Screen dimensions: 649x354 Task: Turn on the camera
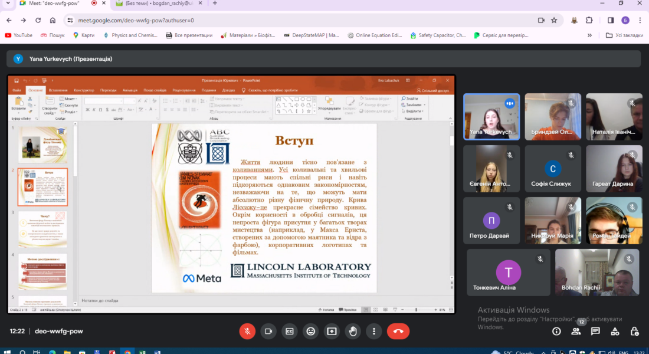tap(268, 331)
